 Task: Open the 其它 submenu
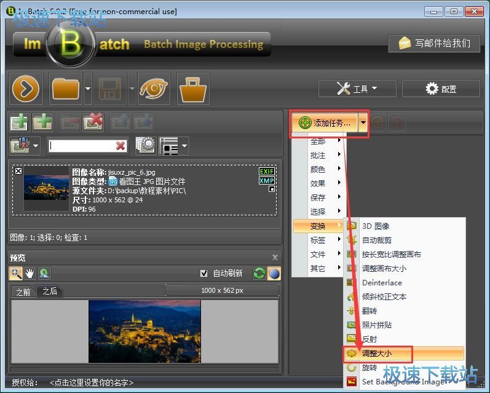point(318,268)
